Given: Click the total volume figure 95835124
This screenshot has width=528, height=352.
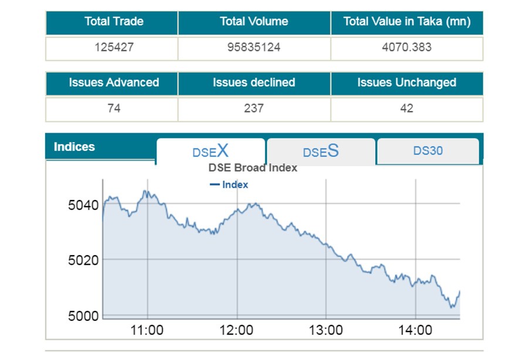Looking at the screenshot, I should tap(254, 48).
